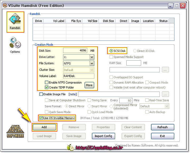This screenshot has height=153, width=190.
Task: Click the Disk Size input field
Action: 75,50
